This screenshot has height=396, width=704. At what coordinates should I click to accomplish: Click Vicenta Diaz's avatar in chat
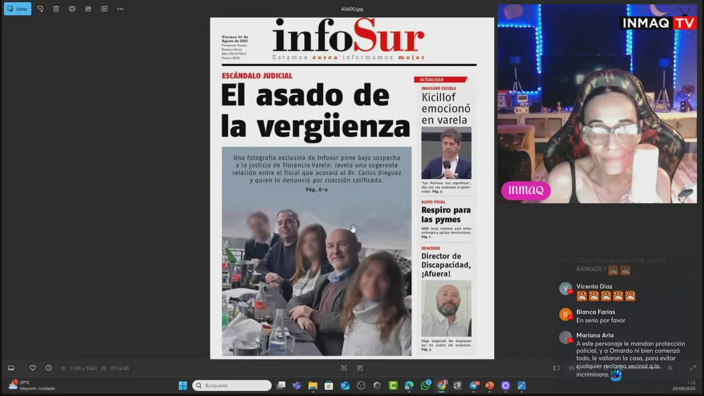click(x=565, y=289)
